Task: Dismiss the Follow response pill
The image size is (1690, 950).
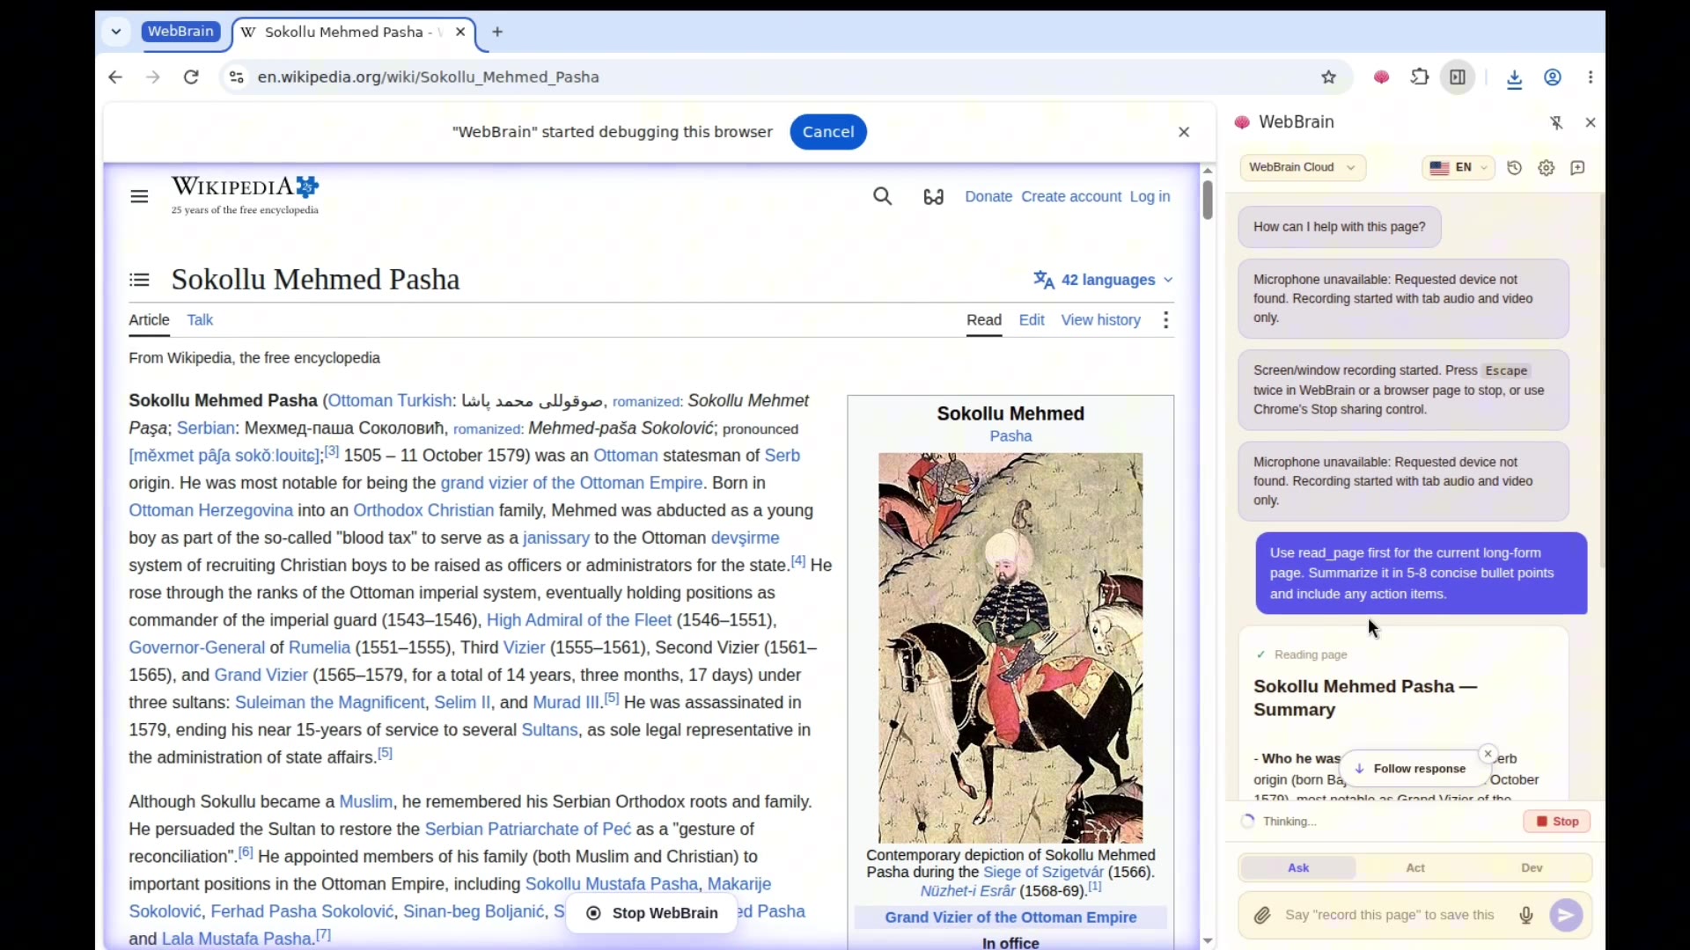Action: (1488, 754)
